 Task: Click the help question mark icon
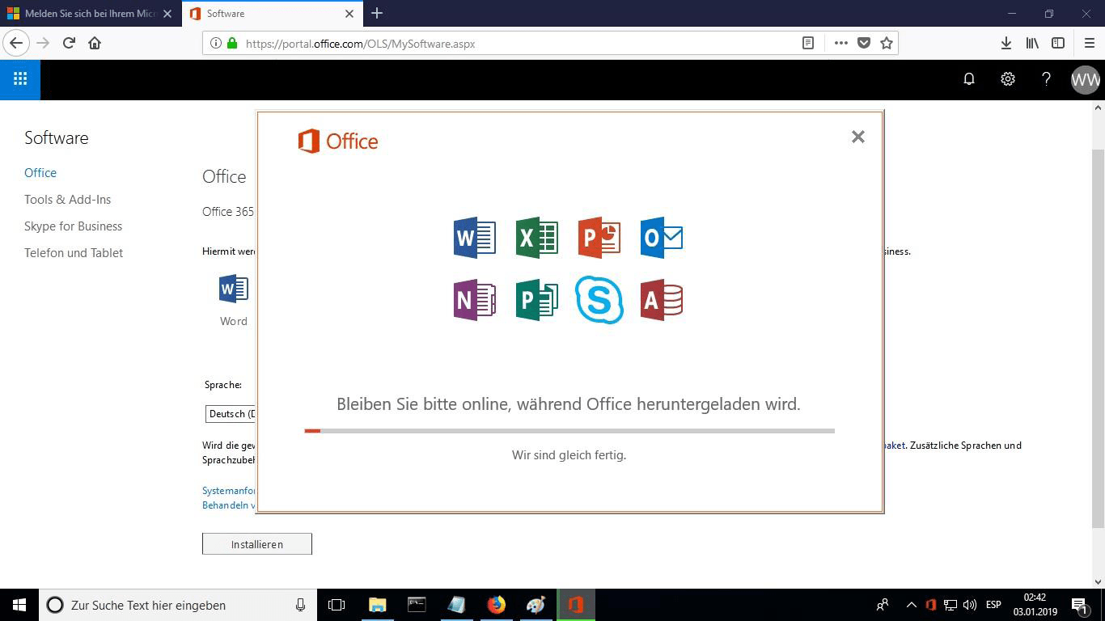tap(1046, 79)
